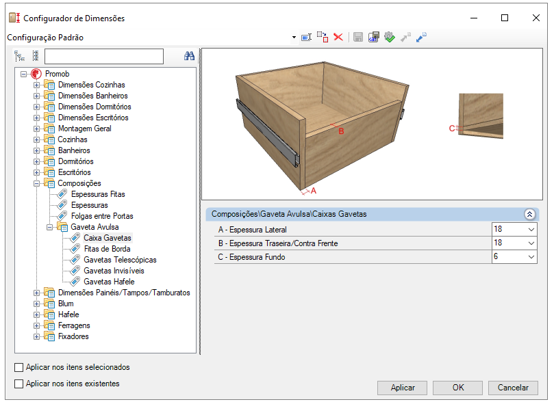Click the blue export arrow icon

421,37
